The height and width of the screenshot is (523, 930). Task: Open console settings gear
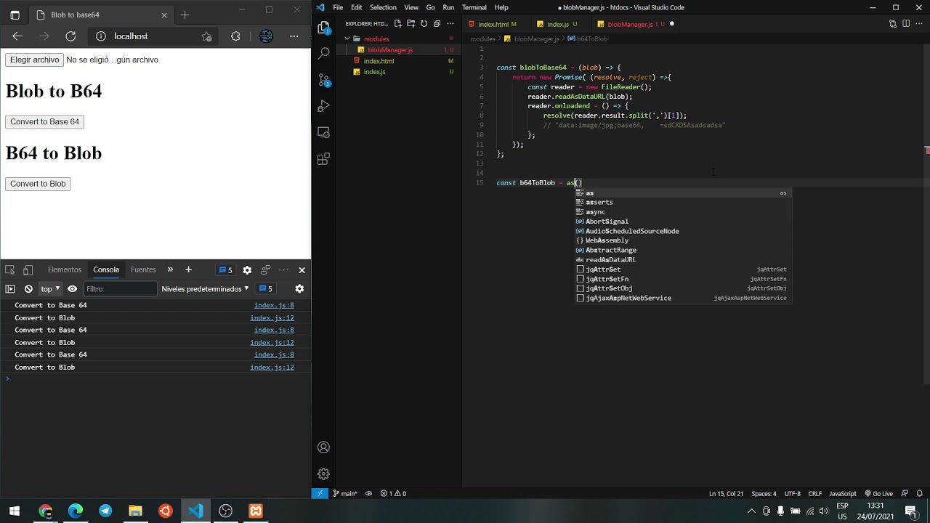(299, 289)
